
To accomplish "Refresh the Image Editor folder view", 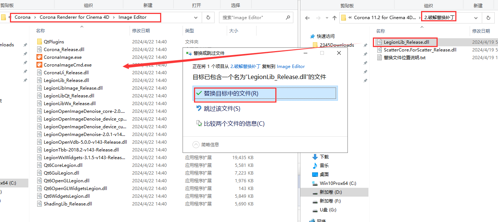I will 208,17.
